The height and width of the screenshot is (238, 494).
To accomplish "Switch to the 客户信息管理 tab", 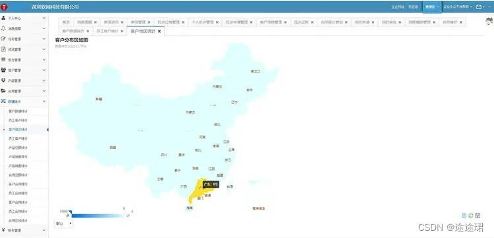I will [x=273, y=22].
